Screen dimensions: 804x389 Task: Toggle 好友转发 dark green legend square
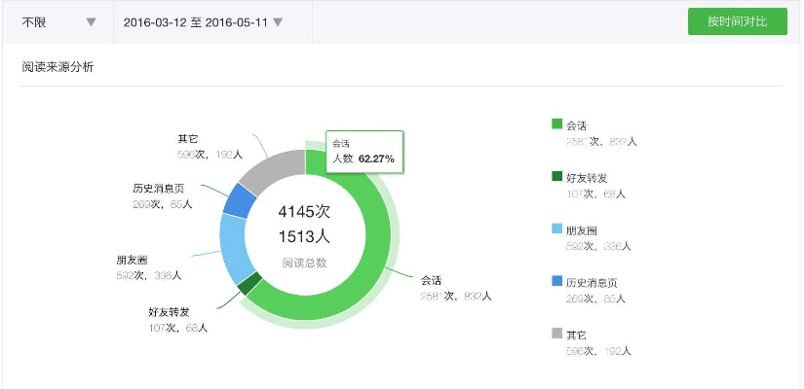(x=556, y=177)
